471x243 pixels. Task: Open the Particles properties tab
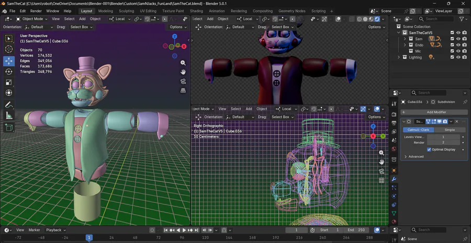click(394, 188)
